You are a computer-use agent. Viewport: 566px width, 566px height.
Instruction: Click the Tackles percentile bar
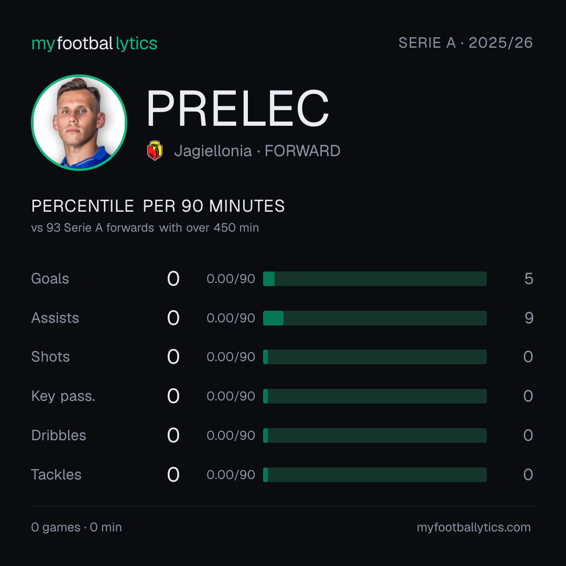(x=375, y=475)
